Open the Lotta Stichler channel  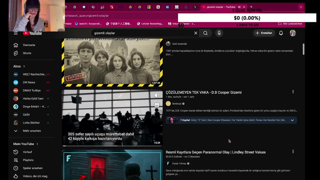31,123
